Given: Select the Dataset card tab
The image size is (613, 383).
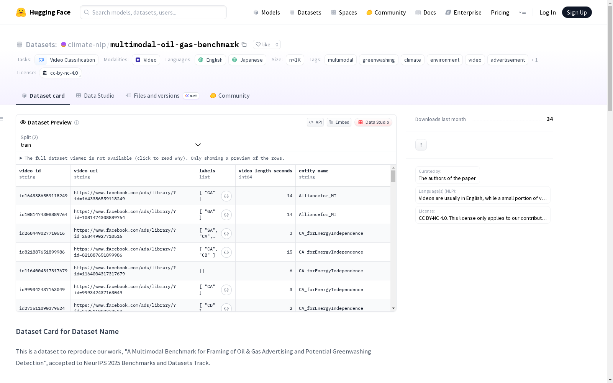Looking at the screenshot, I should 43,96.
